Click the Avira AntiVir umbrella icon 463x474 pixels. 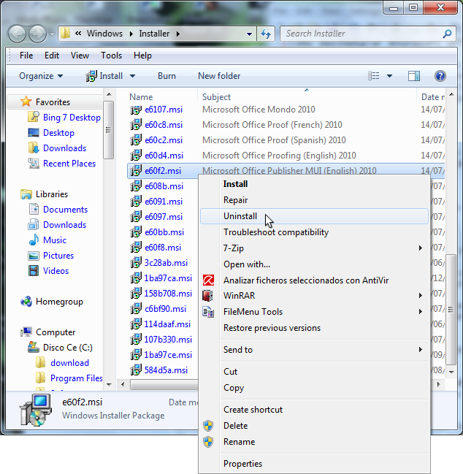pos(208,280)
